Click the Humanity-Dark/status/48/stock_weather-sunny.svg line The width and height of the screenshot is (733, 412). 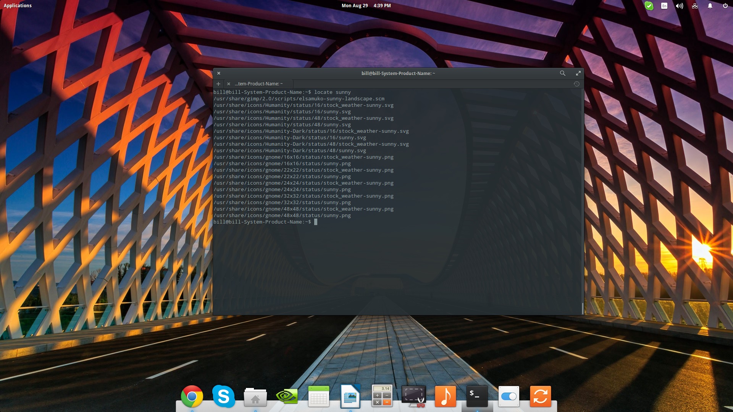[x=311, y=144]
